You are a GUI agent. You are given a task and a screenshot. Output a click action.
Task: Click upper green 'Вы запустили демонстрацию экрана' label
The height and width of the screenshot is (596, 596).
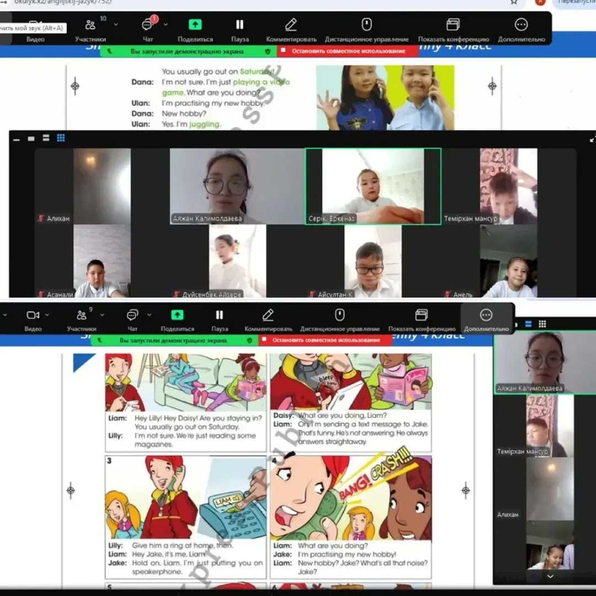click(187, 51)
